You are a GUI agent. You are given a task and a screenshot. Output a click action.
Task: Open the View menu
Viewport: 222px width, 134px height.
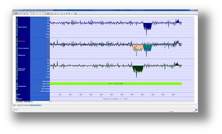click(x=37, y=12)
